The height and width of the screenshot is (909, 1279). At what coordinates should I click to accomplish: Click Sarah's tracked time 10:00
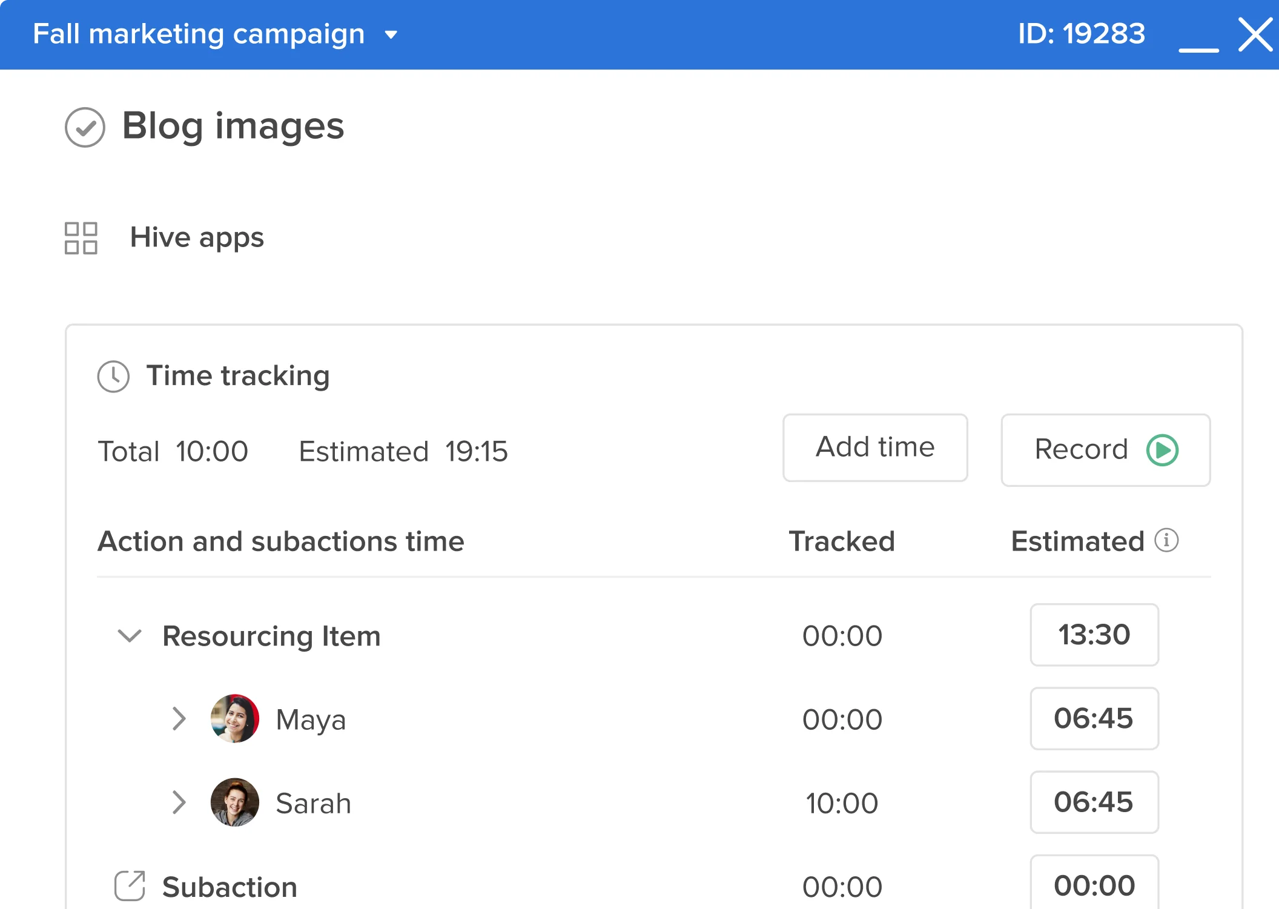point(842,803)
